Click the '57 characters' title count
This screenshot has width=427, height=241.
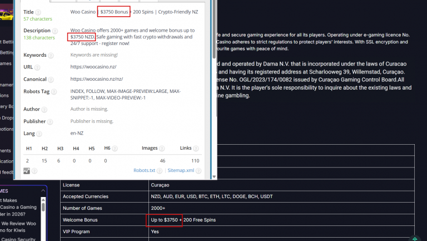tap(38, 19)
